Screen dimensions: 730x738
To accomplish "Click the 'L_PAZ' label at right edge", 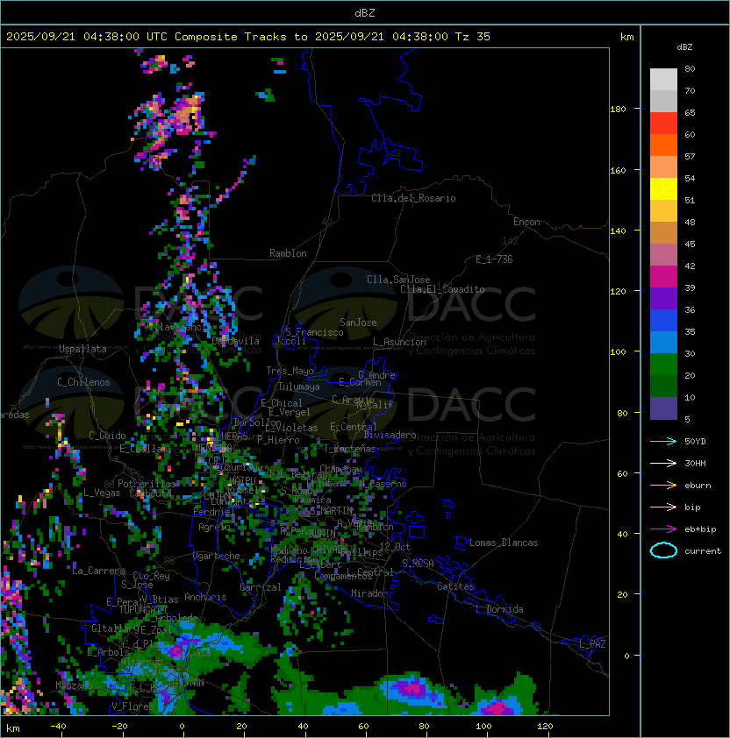I will 592,644.
